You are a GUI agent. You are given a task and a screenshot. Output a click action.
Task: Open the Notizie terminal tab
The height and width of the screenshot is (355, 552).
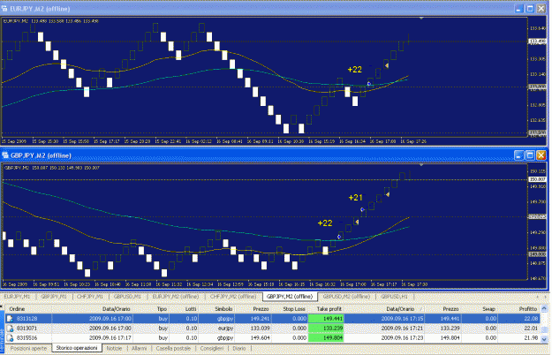tap(114, 348)
